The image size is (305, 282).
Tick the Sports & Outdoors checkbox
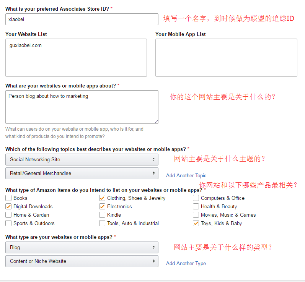(x=8, y=223)
